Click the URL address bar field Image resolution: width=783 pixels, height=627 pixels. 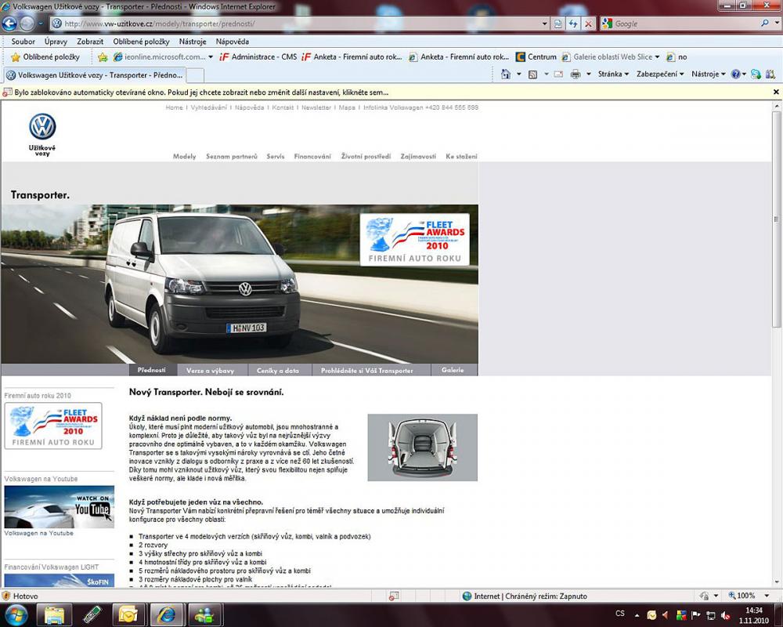[x=300, y=24]
